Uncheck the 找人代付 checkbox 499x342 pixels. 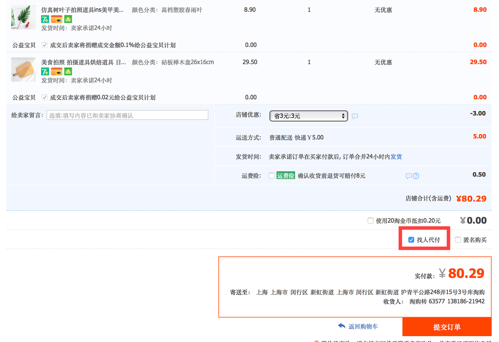point(411,240)
